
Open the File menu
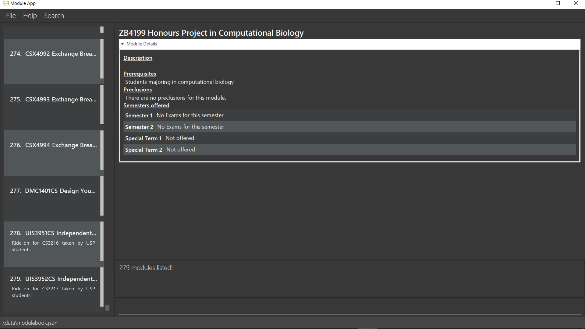11,16
